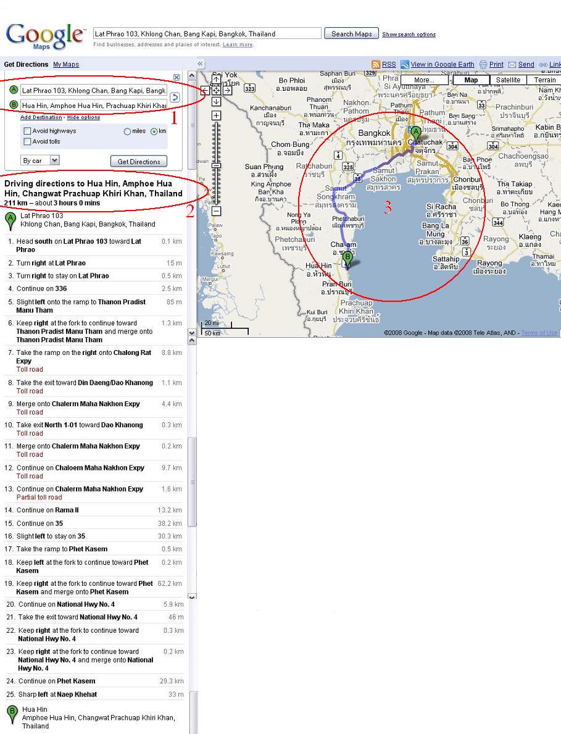Switch to Satellite view tab

(x=508, y=80)
